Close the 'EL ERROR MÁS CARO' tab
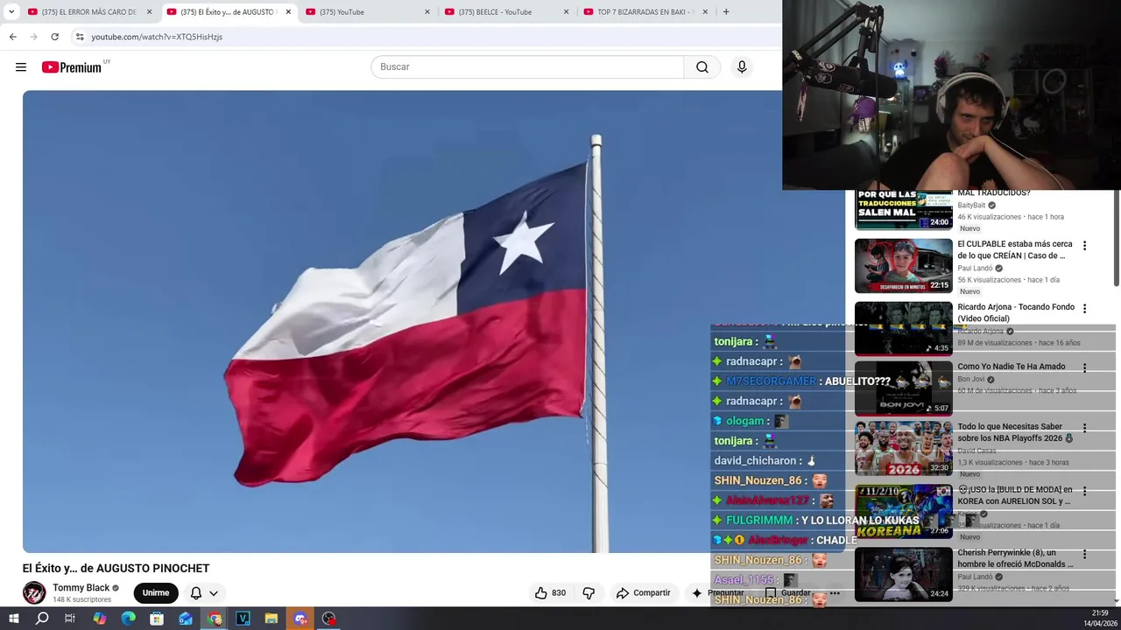Viewport: 1121px width, 630px height. coord(149,12)
